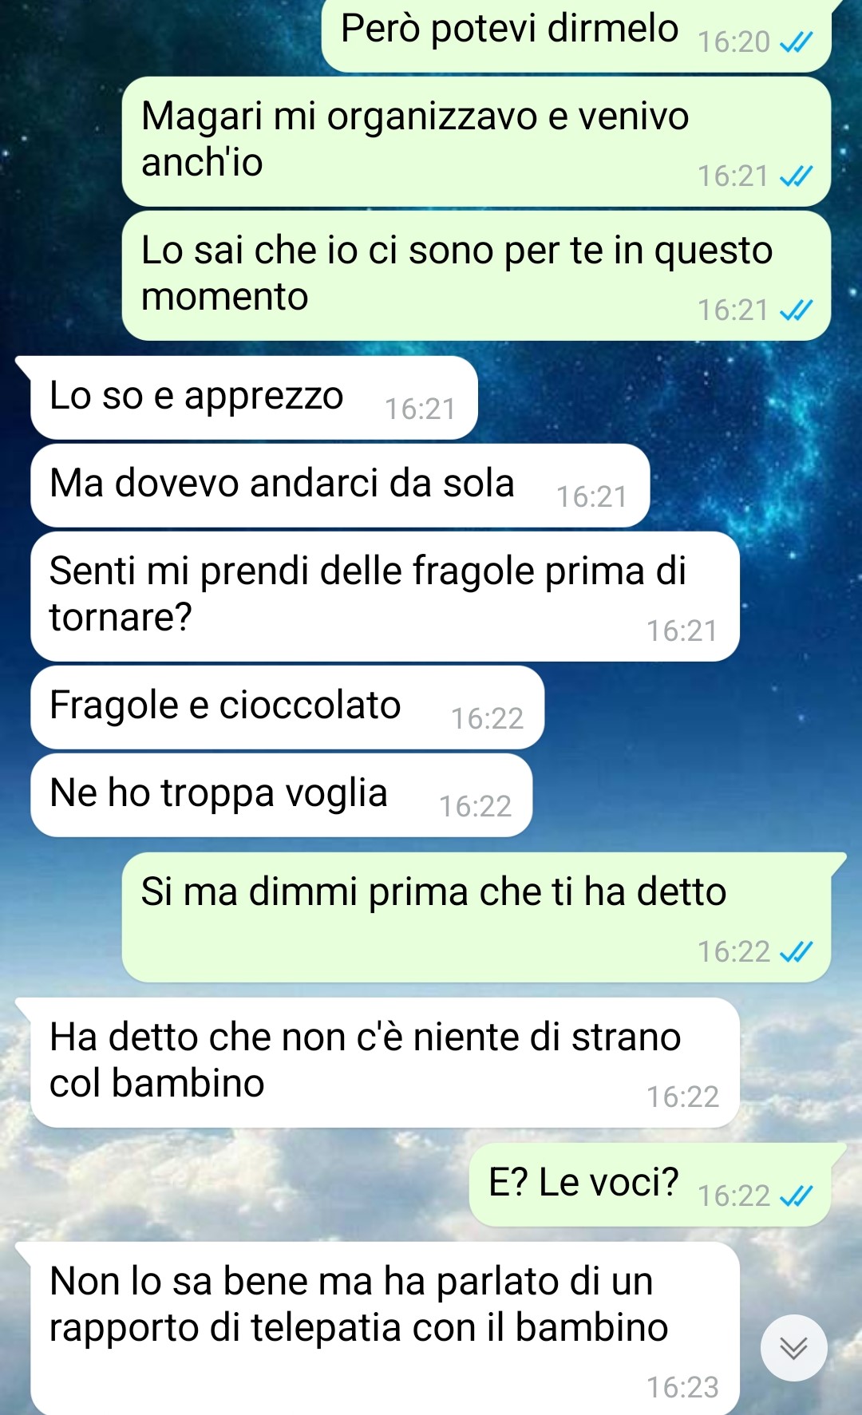
Task: Select the 'rapporto di telepatia' message bubble
Action: pyautogui.click(x=385, y=1329)
